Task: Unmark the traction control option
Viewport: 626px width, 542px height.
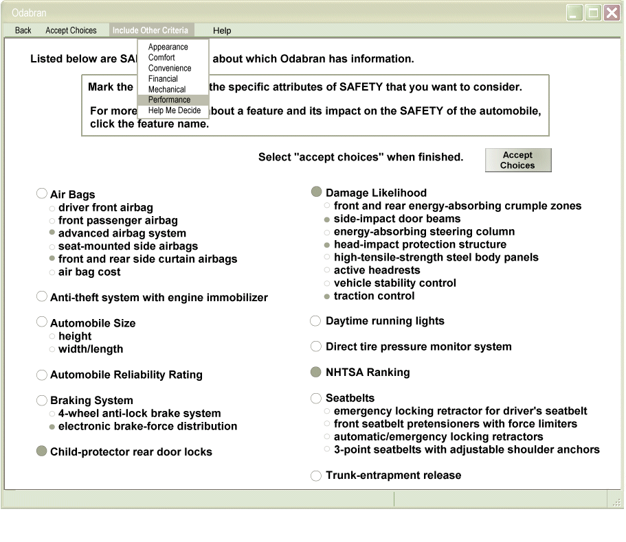Action: (x=327, y=296)
